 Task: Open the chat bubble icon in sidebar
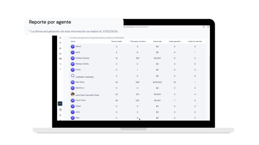[60, 48]
